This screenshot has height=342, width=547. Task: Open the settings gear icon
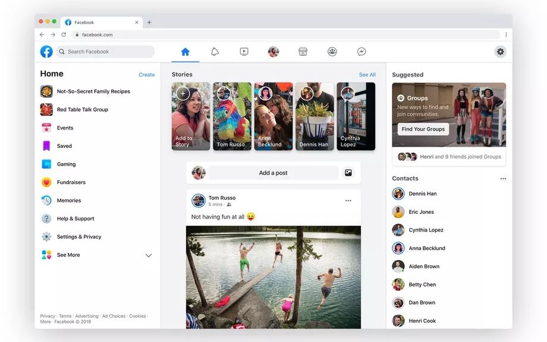500,52
